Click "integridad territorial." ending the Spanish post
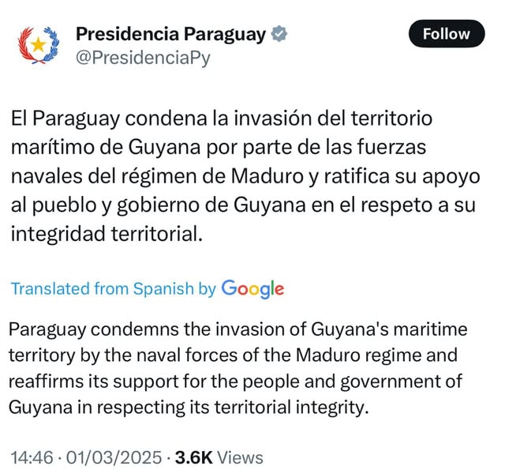Viewport: 505px width, 474px height. pyautogui.click(x=107, y=234)
